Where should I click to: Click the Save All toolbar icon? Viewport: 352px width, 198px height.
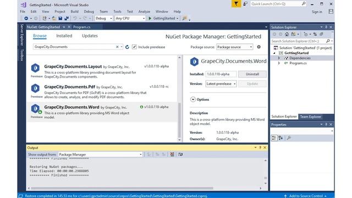(67, 18)
